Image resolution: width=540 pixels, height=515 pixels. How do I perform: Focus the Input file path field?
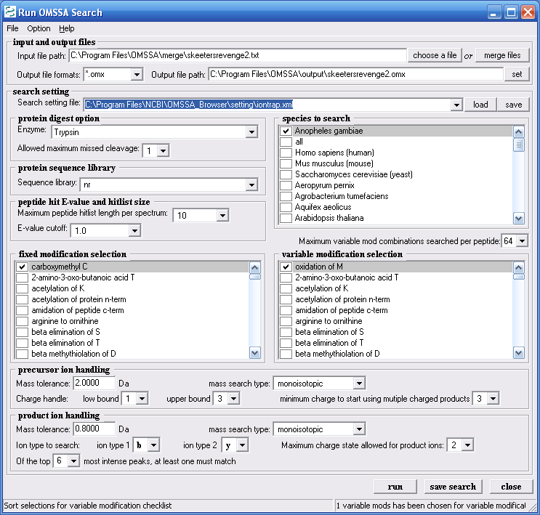[x=238, y=55]
